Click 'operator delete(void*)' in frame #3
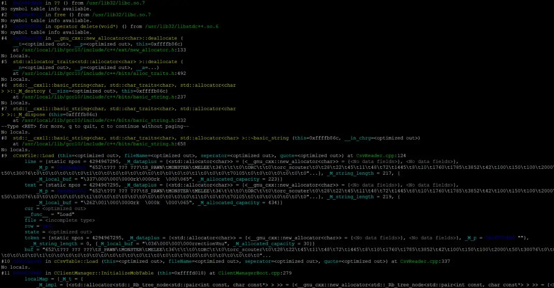Viewport: 554px width, 288px height. click(86, 26)
